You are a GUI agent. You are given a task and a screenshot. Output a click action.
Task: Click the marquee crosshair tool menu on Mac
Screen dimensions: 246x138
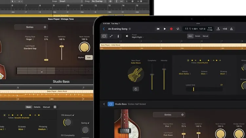tap(20, 1)
